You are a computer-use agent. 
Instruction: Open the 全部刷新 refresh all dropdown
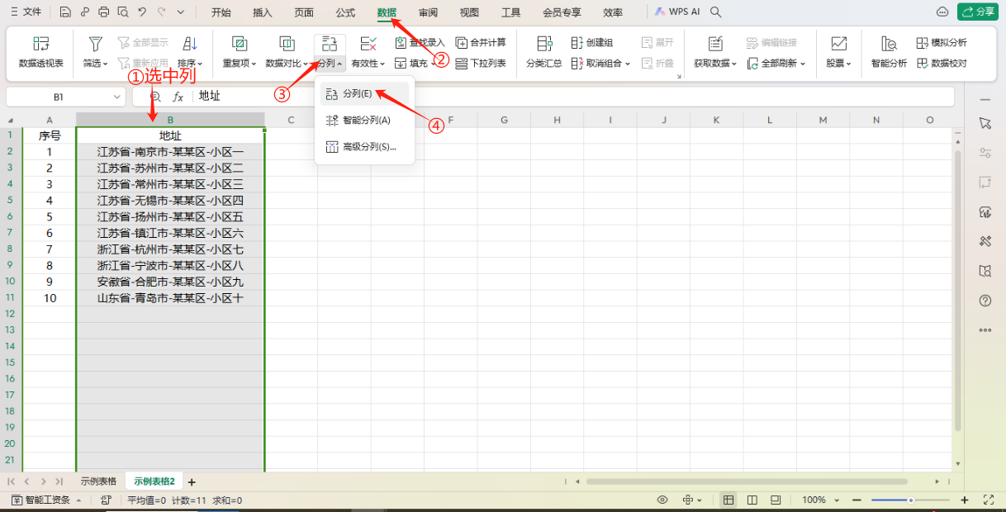tap(776, 63)
